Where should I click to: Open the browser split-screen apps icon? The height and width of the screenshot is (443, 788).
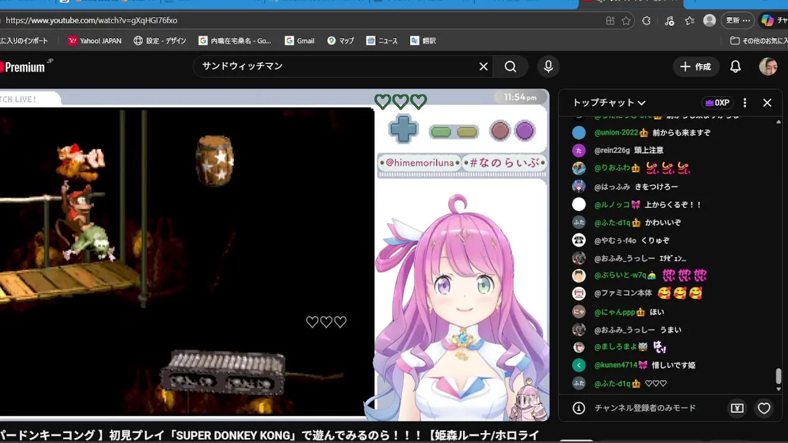[x=610, y=20]
